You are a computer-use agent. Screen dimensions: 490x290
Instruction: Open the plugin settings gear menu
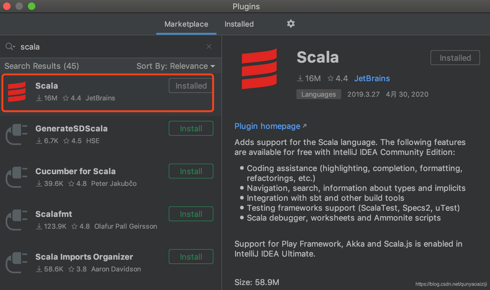pos(291,24)
